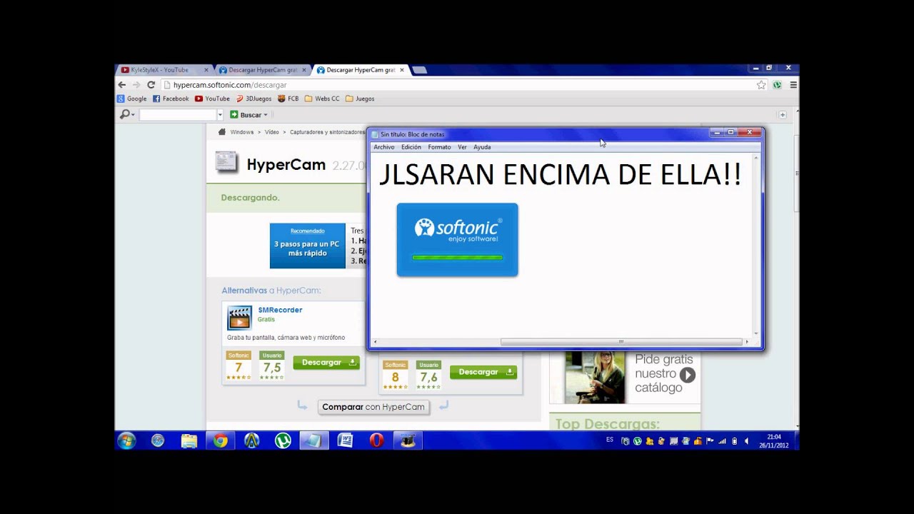Click the toolbar search input field
Viewport: 914px width, 514px height.
[x=178, y=114]
